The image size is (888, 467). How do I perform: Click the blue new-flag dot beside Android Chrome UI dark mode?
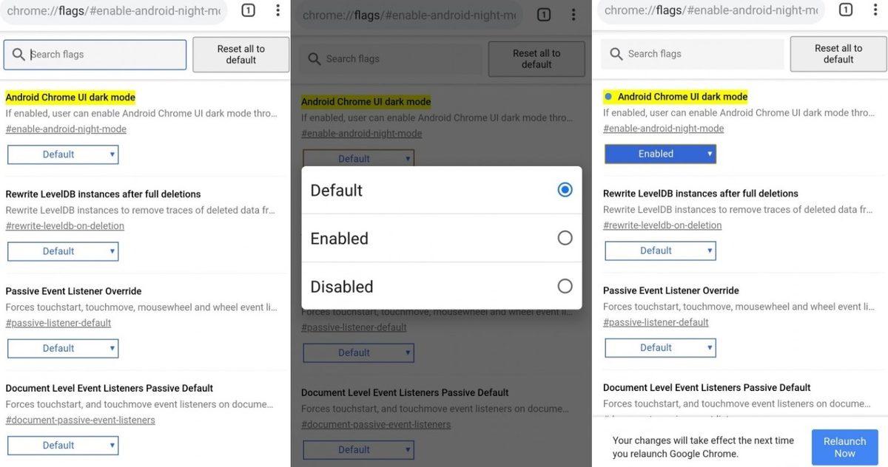pyautogui.click(x=608, y=95)
